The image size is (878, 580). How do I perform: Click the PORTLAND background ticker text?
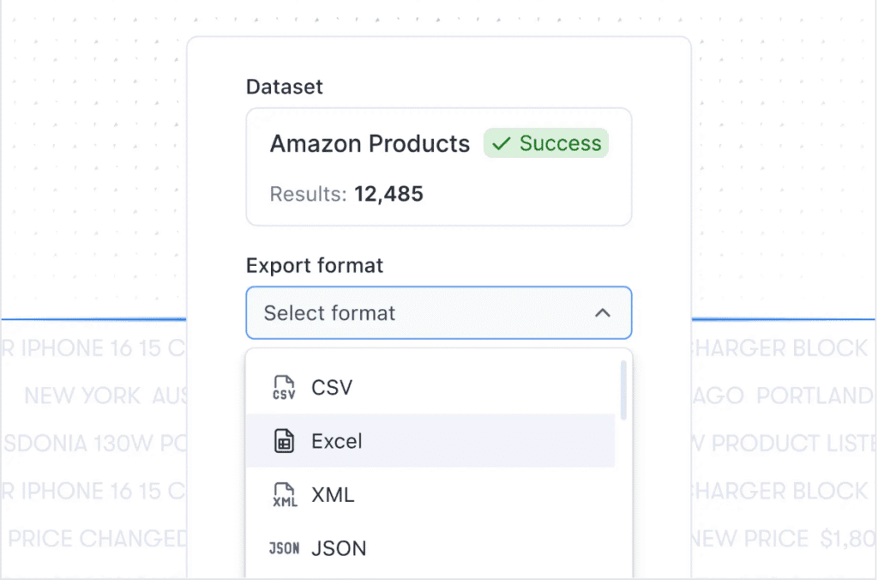click(815, 396)
